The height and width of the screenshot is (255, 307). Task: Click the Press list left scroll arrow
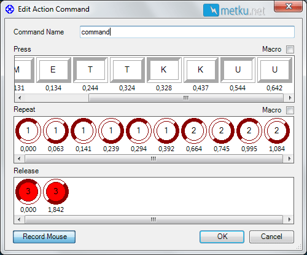(20, 98)
